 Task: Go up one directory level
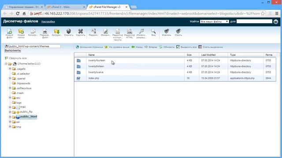tap(117, 47)
